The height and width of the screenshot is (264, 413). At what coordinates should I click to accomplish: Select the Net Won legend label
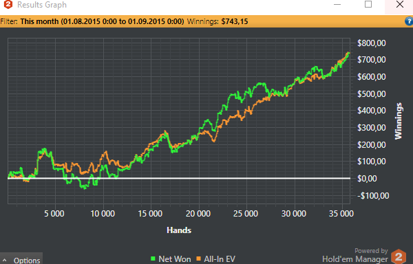175,259
